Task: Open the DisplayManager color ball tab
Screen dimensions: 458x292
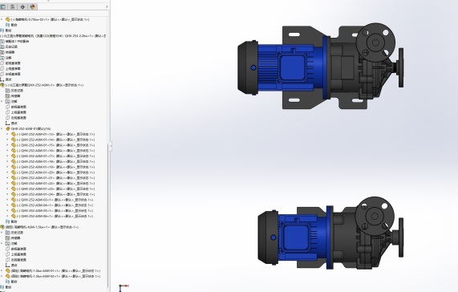Action: pos(32,6)
